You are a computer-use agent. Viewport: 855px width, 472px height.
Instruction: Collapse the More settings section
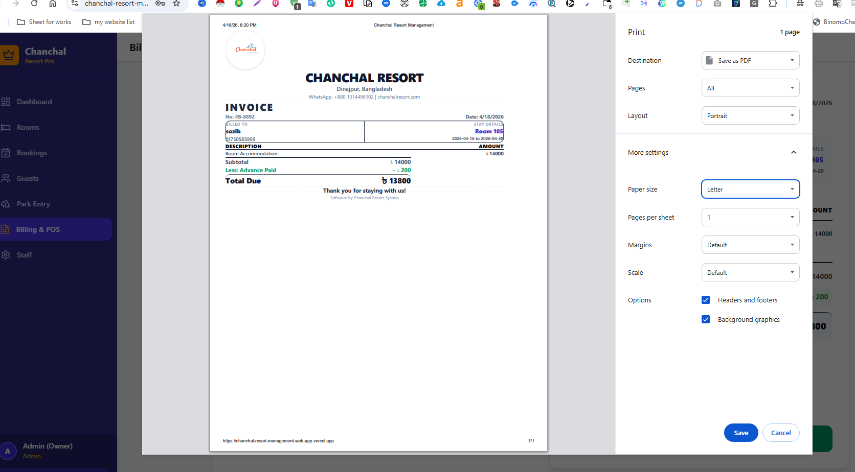point(793,152)
